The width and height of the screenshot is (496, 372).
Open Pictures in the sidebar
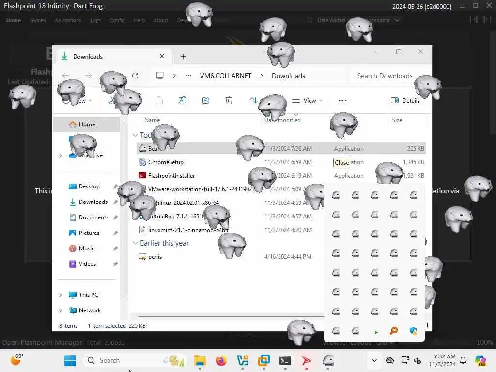pos(89,233)
